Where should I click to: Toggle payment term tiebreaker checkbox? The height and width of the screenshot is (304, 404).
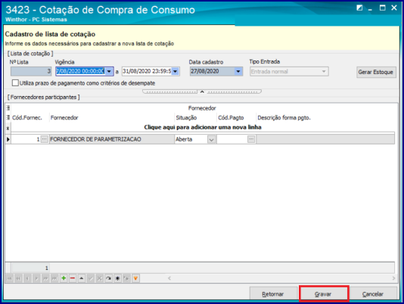tap(15, 83)
